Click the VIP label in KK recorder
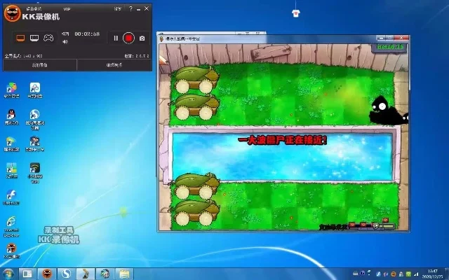Screen dimensions: 449x280 [x=67, y=9]
